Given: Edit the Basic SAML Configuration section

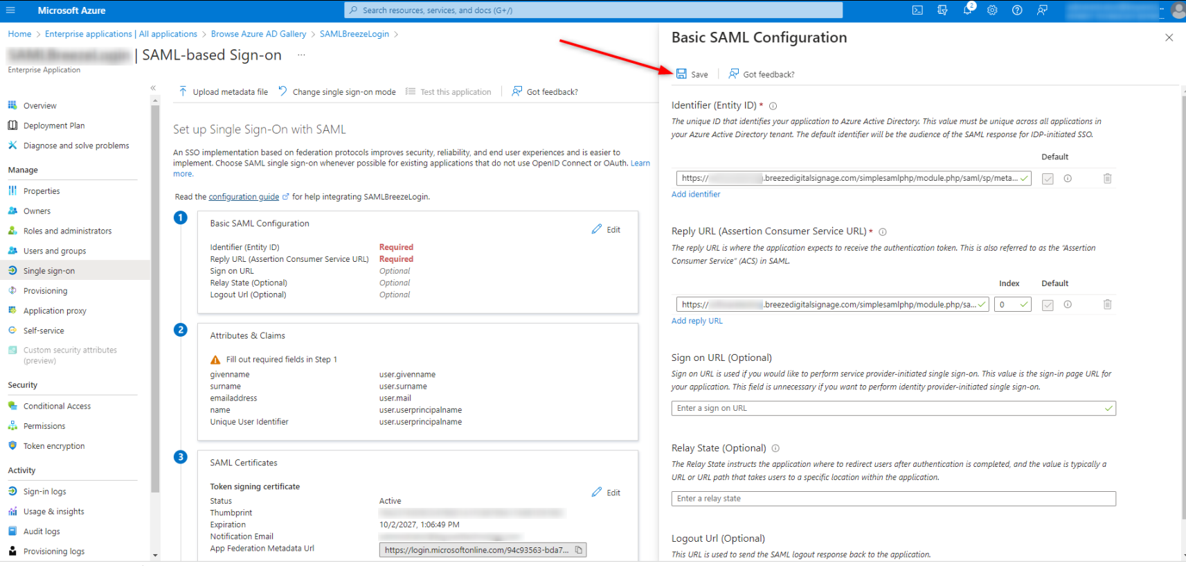Looking at the screenshot, I should click(606, 229).
